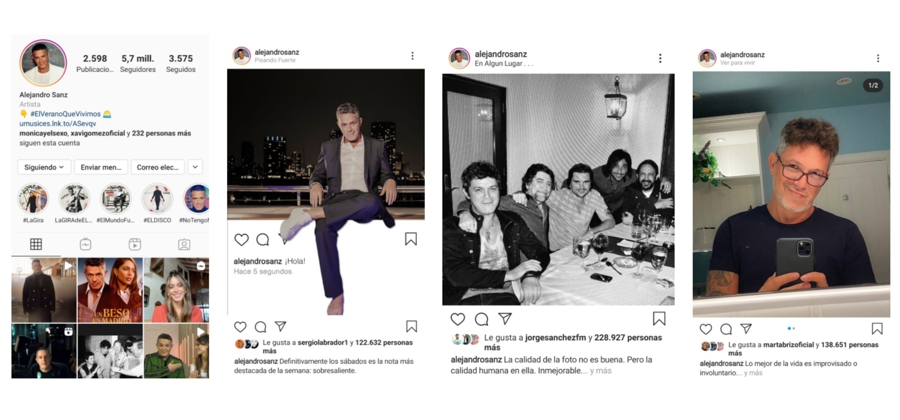Comment on the 'Pisando Fuerte' post

coord(260,327)
